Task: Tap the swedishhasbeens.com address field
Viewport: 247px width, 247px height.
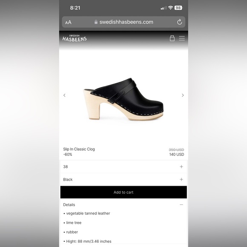Action: pyautogui.click(x=123, y=22)
